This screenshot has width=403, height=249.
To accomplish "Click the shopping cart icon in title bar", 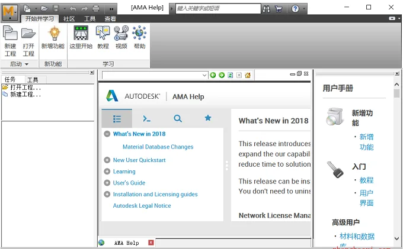I will (279, 9).
